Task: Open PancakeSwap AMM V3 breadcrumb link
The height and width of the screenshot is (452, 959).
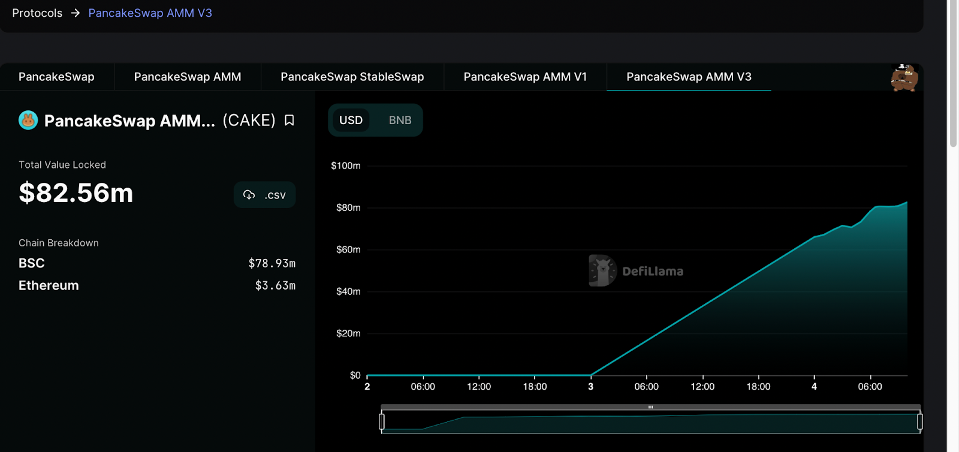Action: click(x=150, y=13)
